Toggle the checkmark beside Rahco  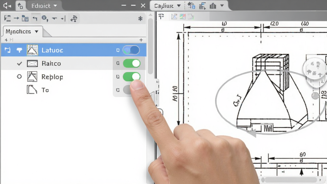pos(19,64)
